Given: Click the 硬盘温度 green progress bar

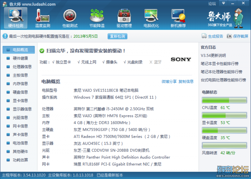Looking at the screenshot, I should pyautogui.click(x=224, y=131).
